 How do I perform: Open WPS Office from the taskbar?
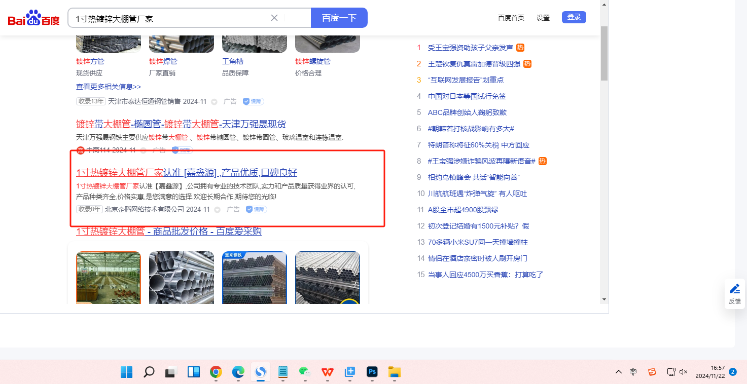click(327, 372)
